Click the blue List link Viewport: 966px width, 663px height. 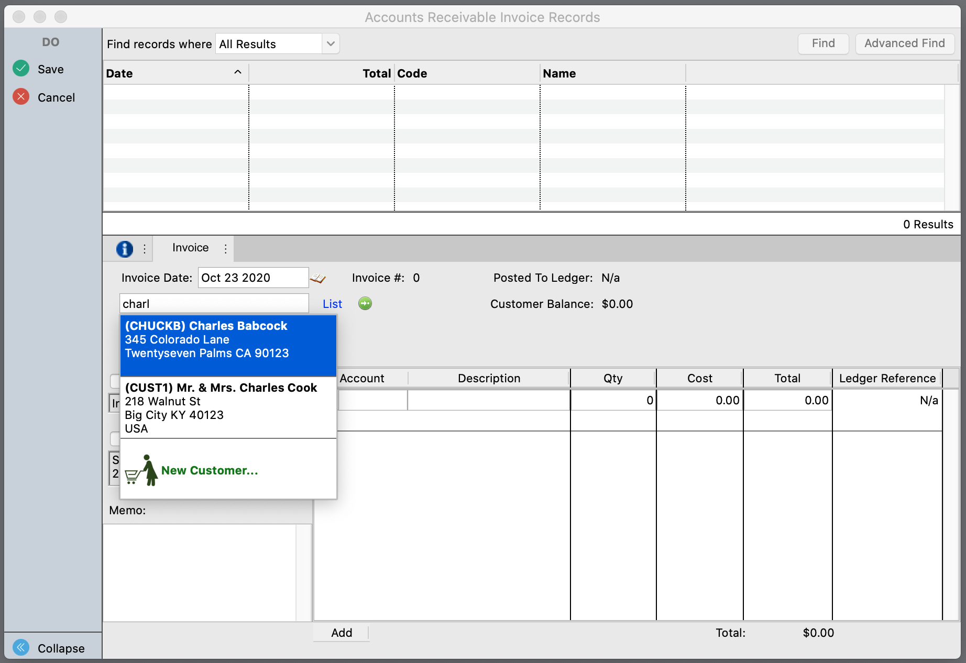click(332, 304)
